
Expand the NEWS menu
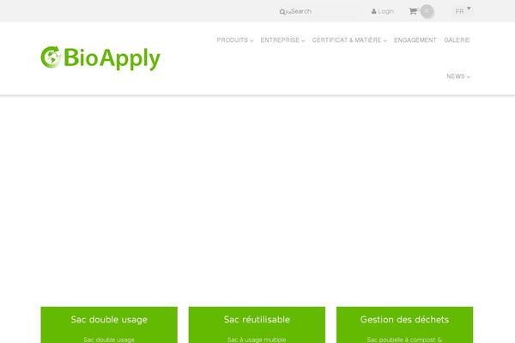(x=458, y=76)
